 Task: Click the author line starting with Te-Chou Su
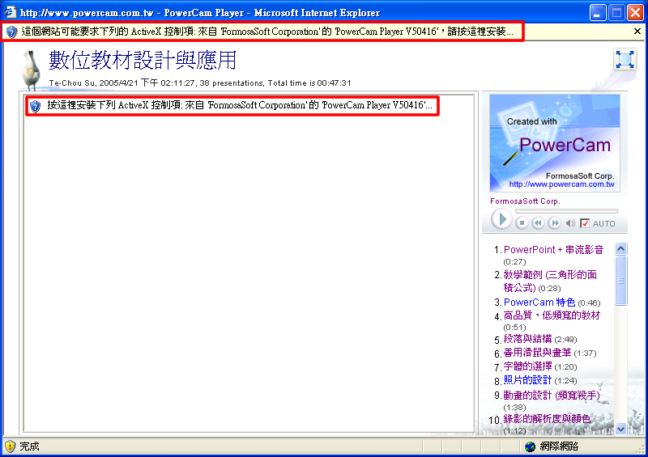click(200, 83)
